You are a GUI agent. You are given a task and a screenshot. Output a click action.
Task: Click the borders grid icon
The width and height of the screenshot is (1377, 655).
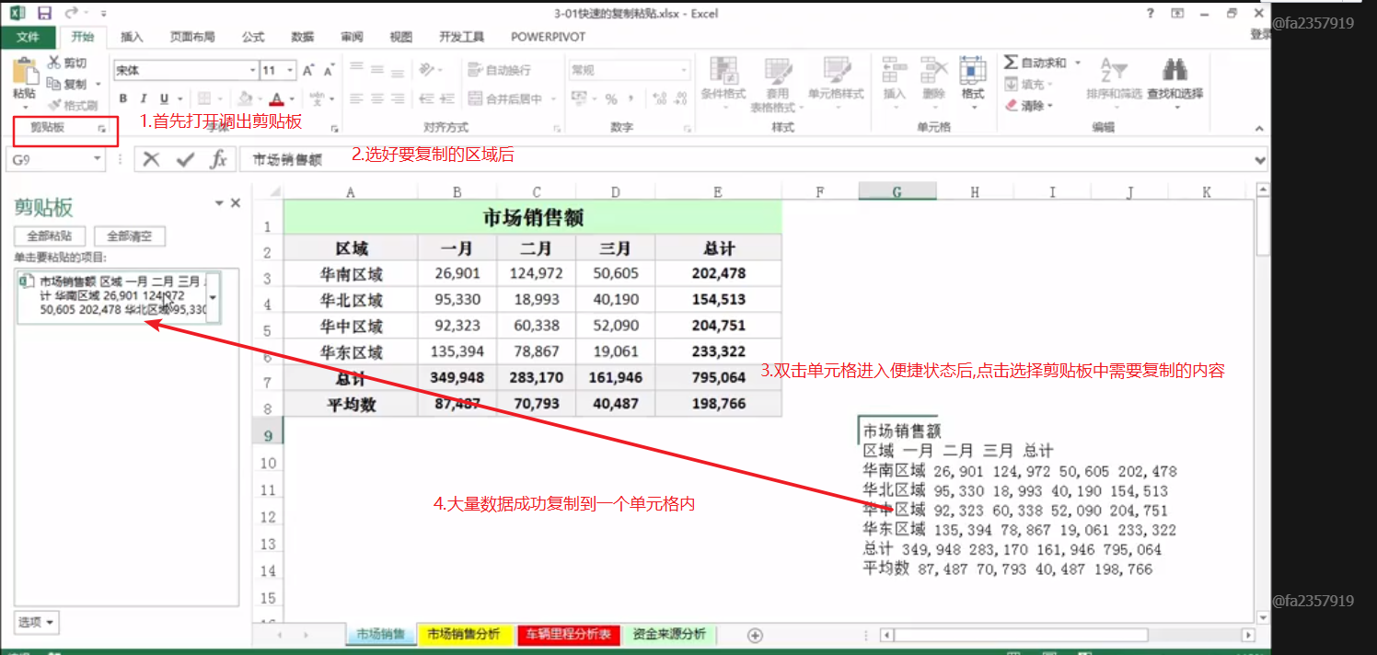[x=204, y=99]
